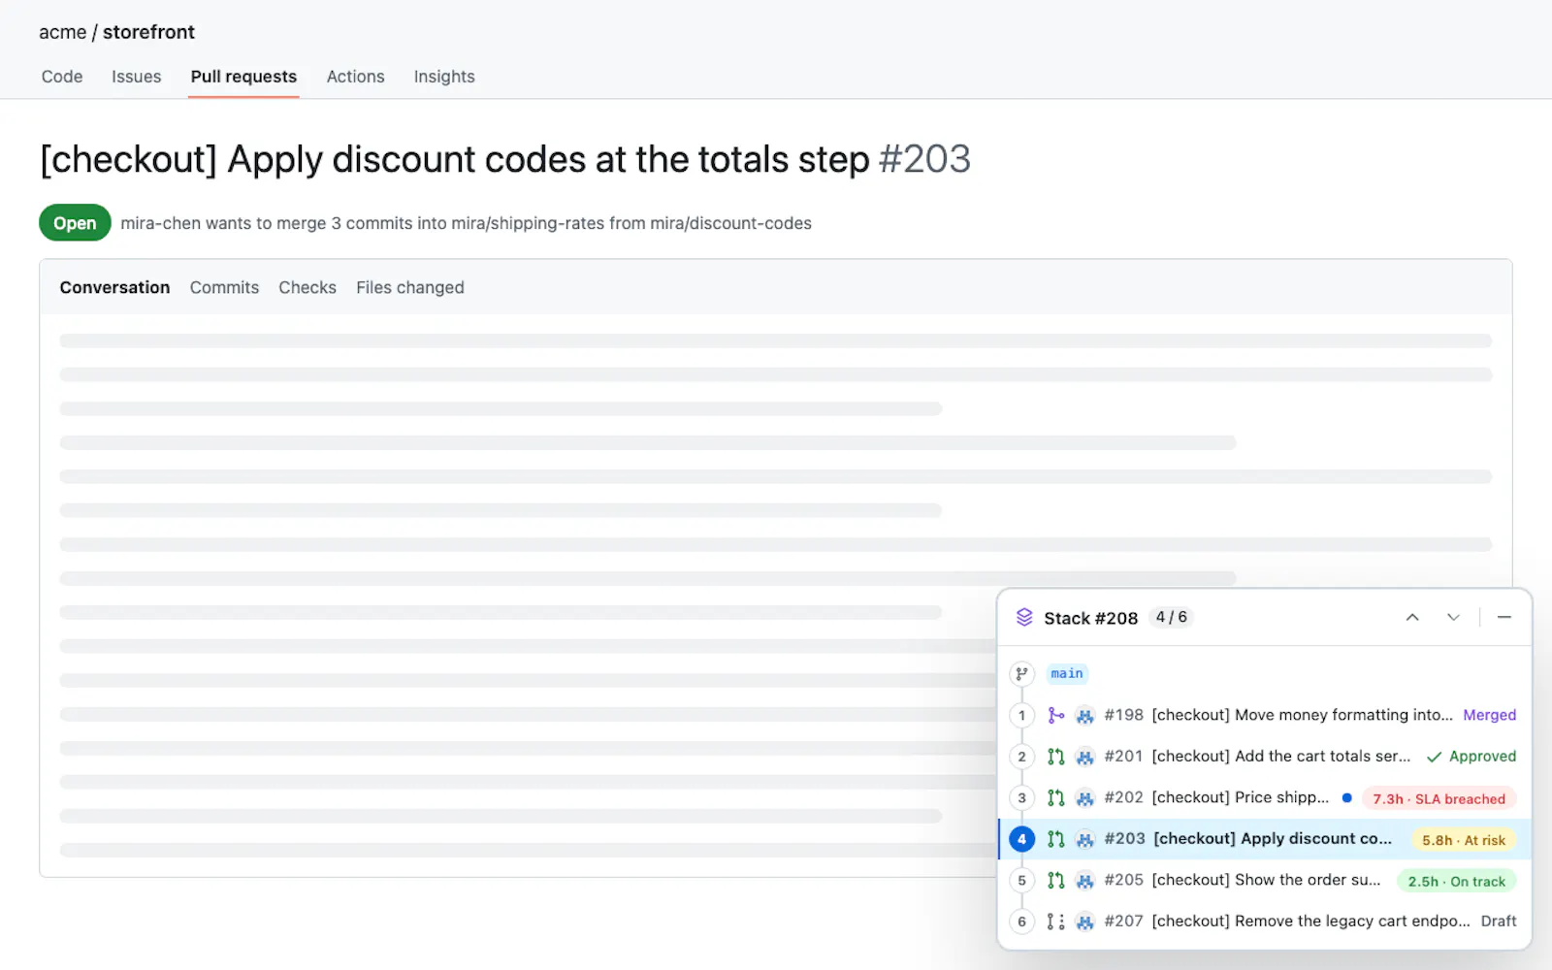Image resolution: width=1552 pixels, height=970 pixels.
Task: Select the Pull requests tab
Action: click(243, 77)
